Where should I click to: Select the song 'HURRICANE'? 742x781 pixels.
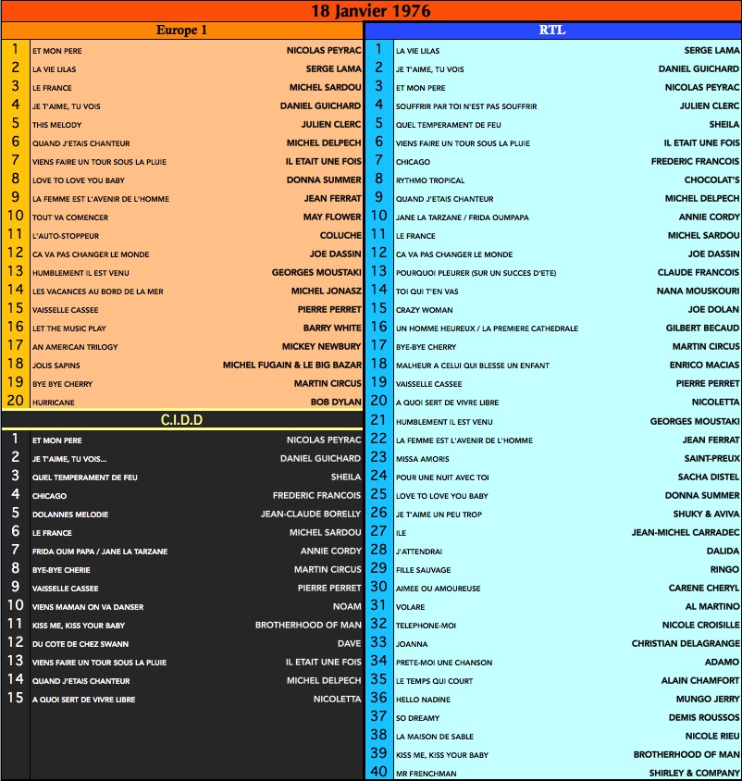[x=54, y=403]
